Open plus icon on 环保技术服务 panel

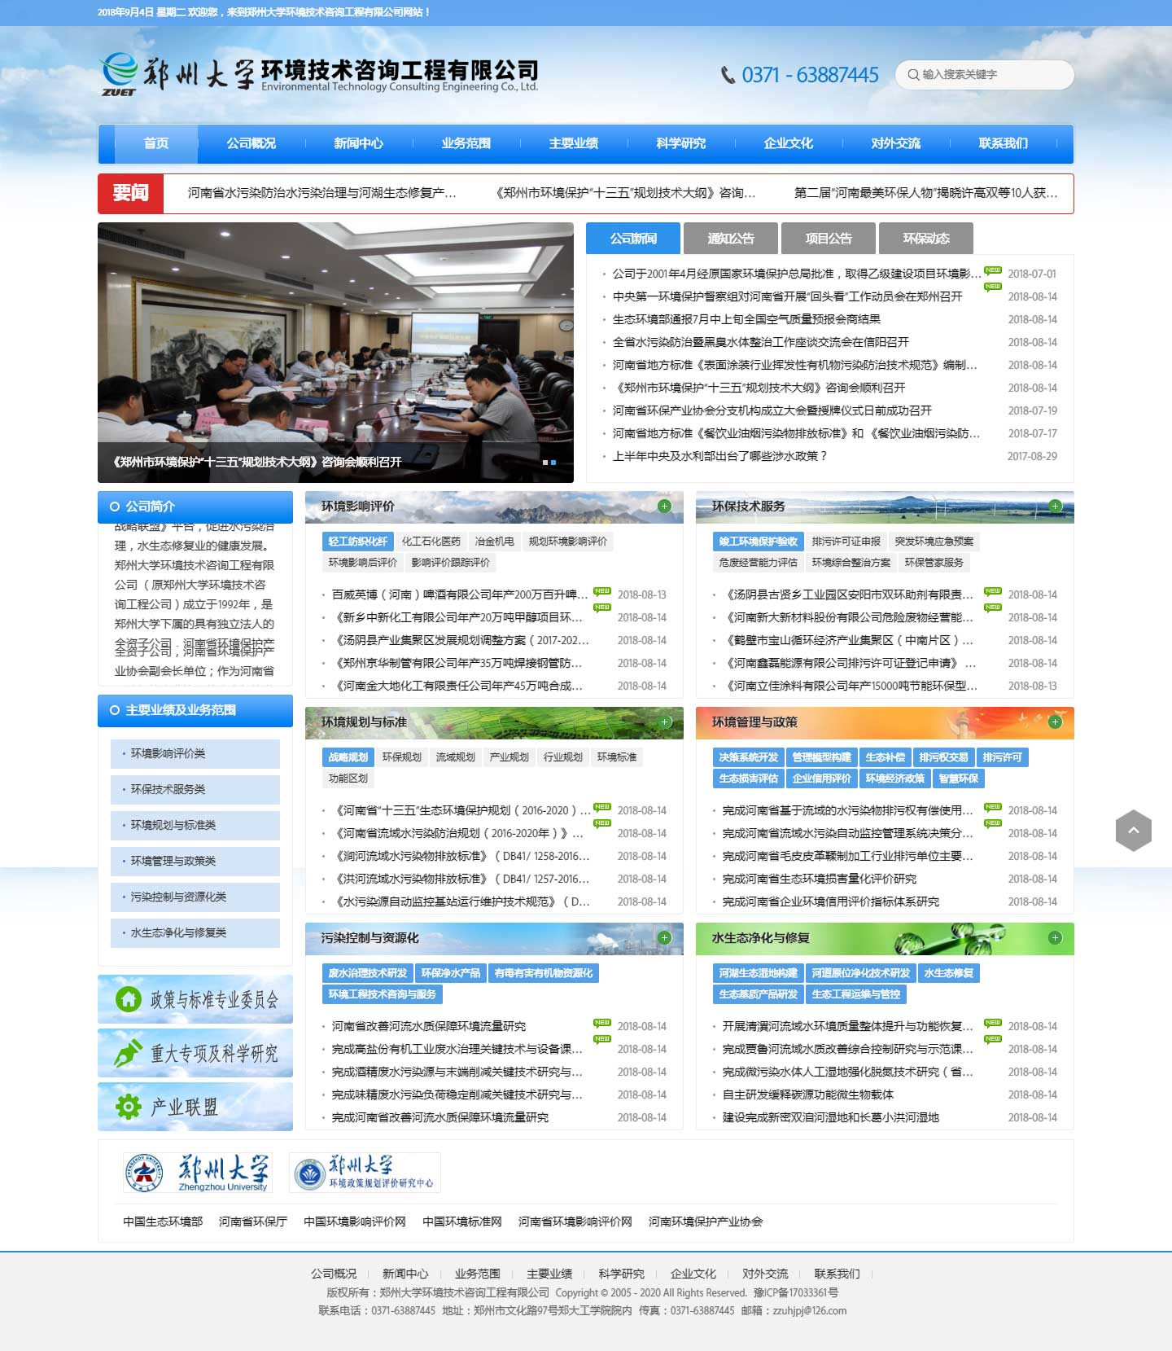point(1056,506)
